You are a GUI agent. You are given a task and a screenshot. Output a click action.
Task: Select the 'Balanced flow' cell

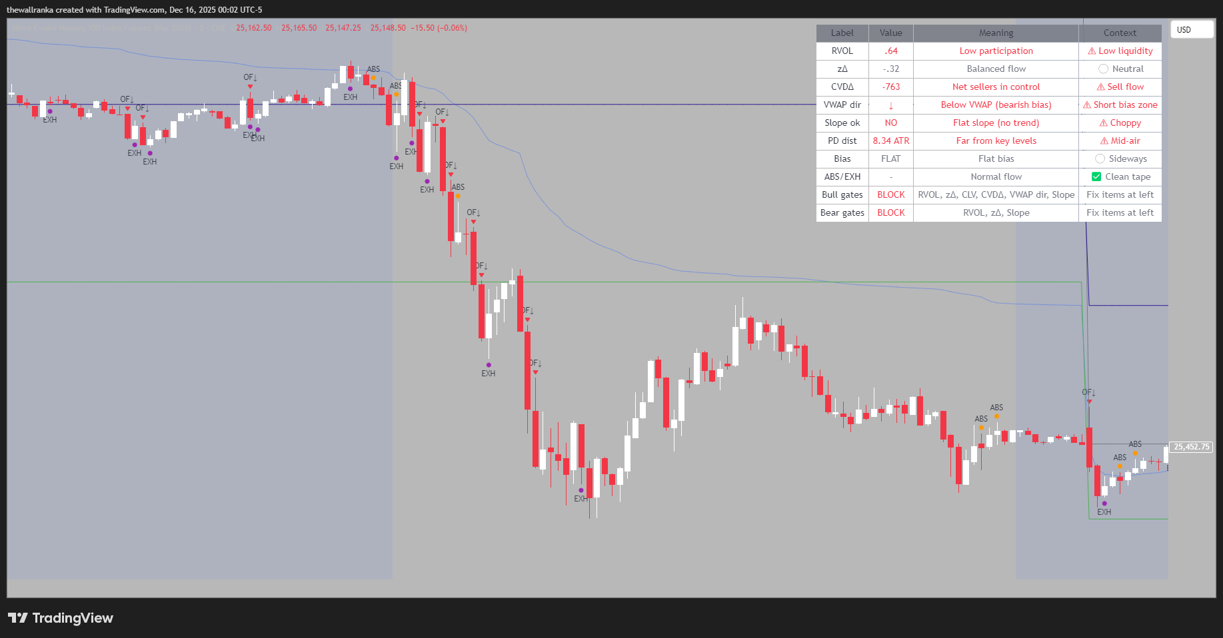click(x=996, y=69)
